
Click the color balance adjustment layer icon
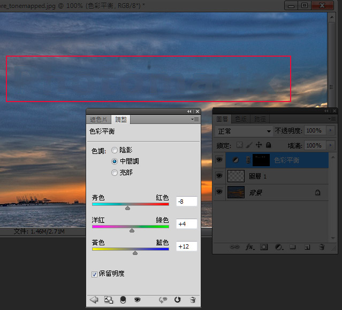tap(235, 160)
